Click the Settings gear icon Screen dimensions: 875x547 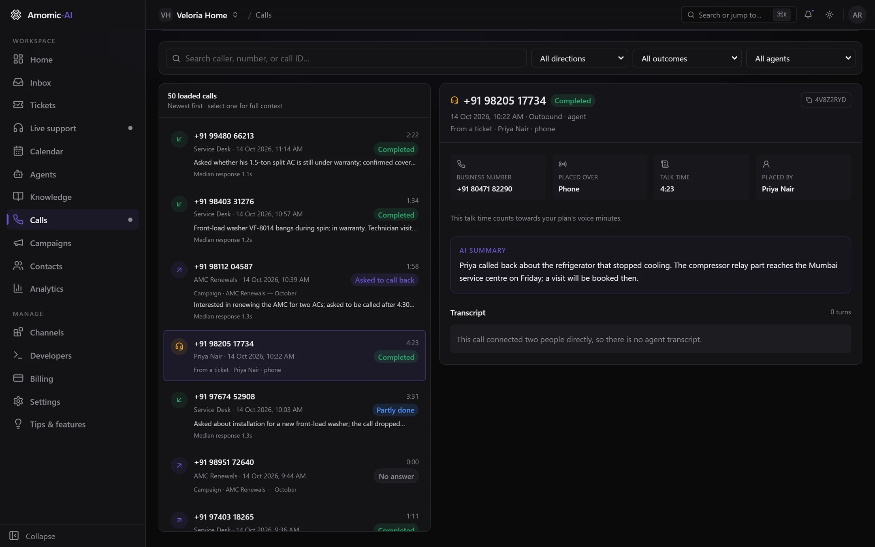point(18,401)
